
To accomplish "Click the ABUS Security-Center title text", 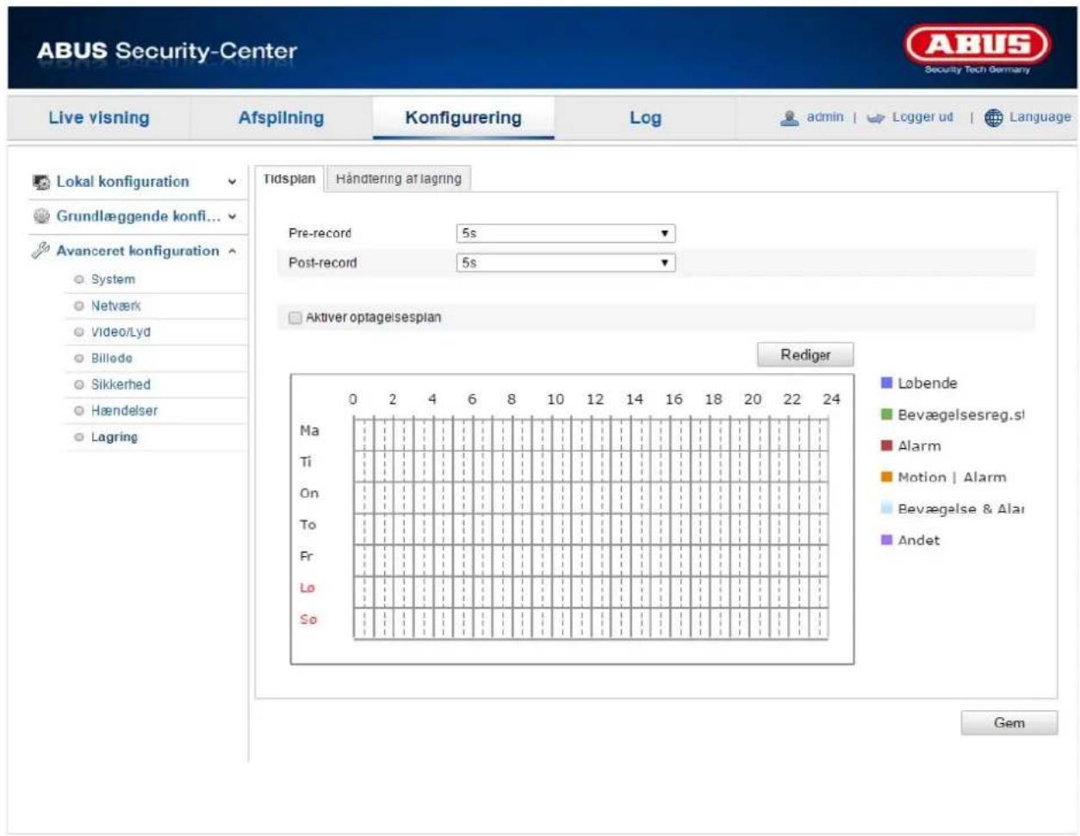I will tap(167, 51).
